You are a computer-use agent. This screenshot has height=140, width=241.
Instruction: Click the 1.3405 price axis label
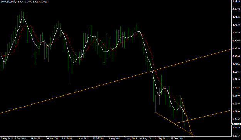point(237,120)
